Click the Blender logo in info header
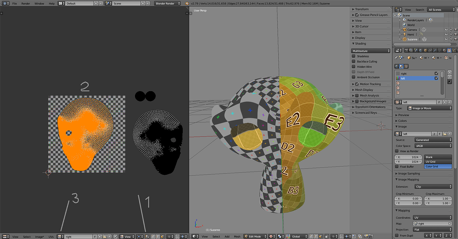This screenshot has height=239, width=458. pyautogui.click(x=187, y=4)
